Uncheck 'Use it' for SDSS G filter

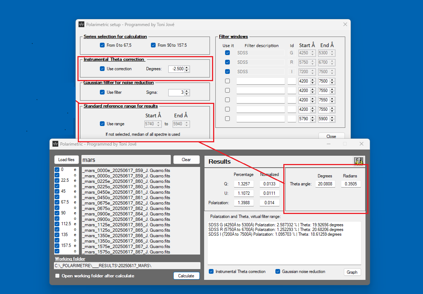[227, 52]
